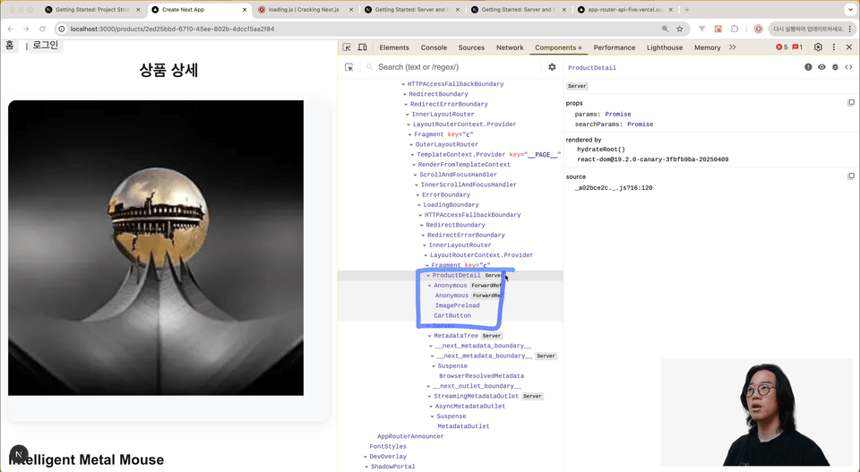Click the issues flag counter
This screenshot has width=860, height=472.
pyautogui.click(x=797, y=47)
